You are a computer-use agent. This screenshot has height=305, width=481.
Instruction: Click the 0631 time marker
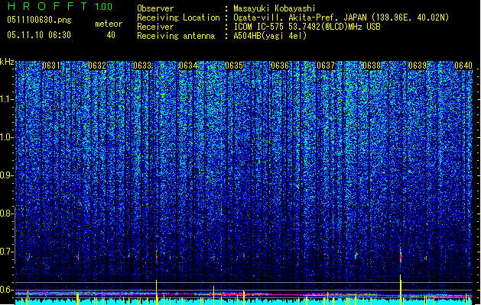[51, 66]
